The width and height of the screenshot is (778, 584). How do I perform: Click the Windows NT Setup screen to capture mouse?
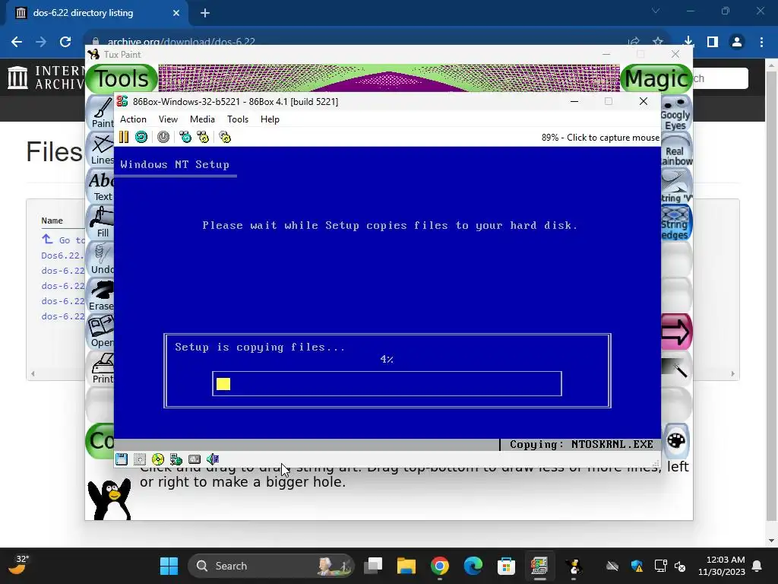tap(387, 298)
